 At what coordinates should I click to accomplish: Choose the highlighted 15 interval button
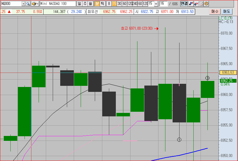click(114, 4)
